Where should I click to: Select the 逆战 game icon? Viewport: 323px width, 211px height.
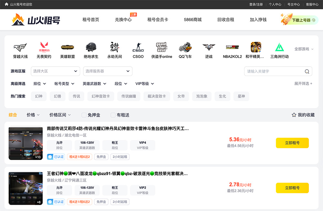tap(209, 47)
